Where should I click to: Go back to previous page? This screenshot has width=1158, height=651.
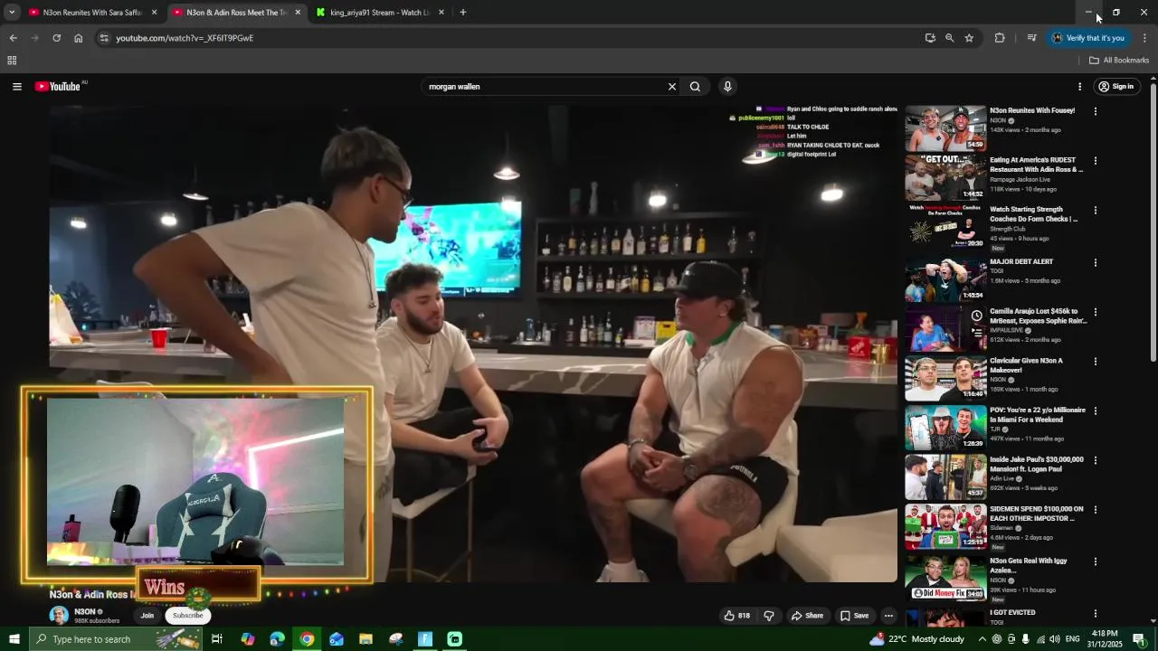[13, 38]
